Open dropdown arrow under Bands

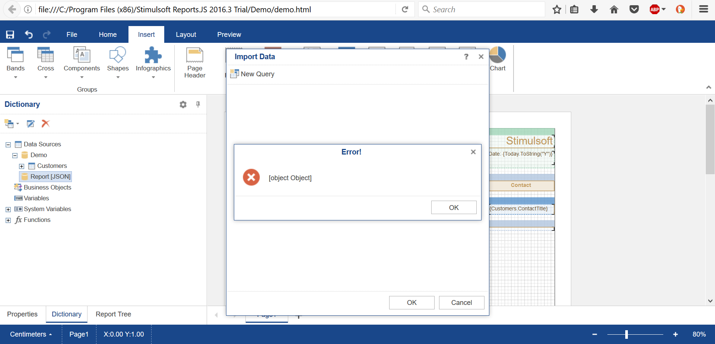pos(16,77)
